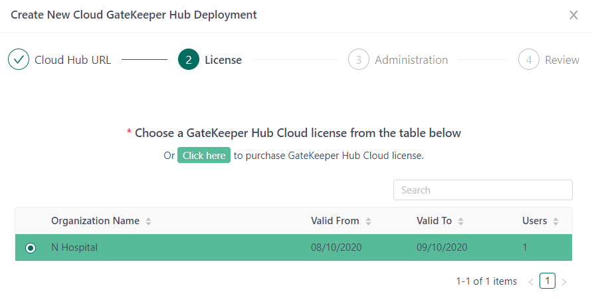This screenshot has height=302, width=592.
Task: Sort by Organization Name column arrows
Action: click(x=148, y=222)
